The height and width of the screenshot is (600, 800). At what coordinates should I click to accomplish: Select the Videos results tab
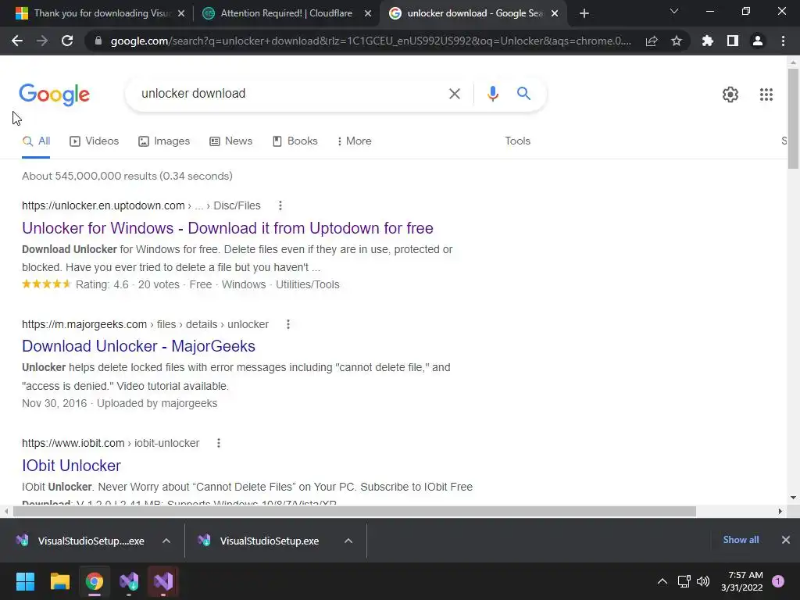coord(95,141)
